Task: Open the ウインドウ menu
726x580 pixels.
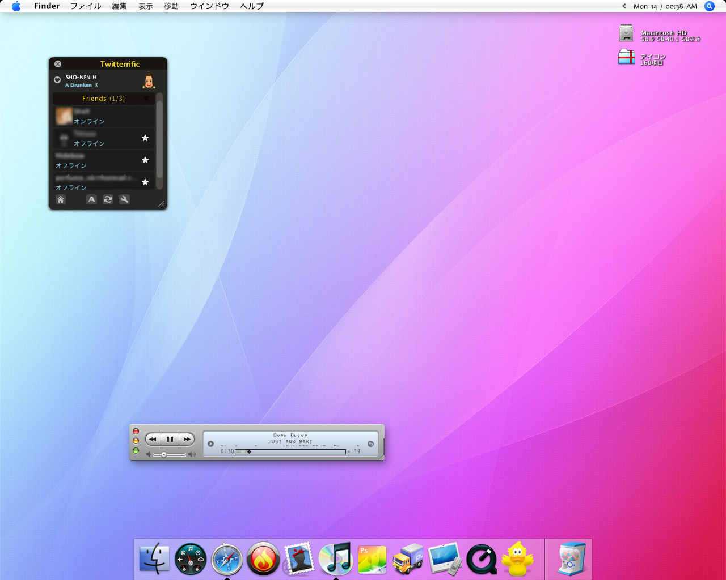Action: (x=209, y=6)
